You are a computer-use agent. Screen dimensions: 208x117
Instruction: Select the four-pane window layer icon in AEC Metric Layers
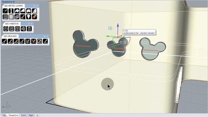[x=5, y=17]
